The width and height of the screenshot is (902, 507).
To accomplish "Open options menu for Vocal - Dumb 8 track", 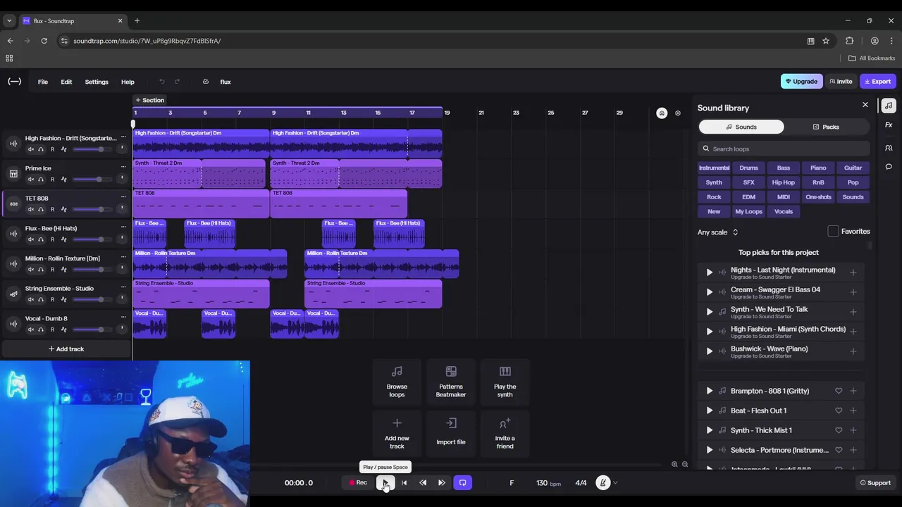I will (x=123, y=318).
